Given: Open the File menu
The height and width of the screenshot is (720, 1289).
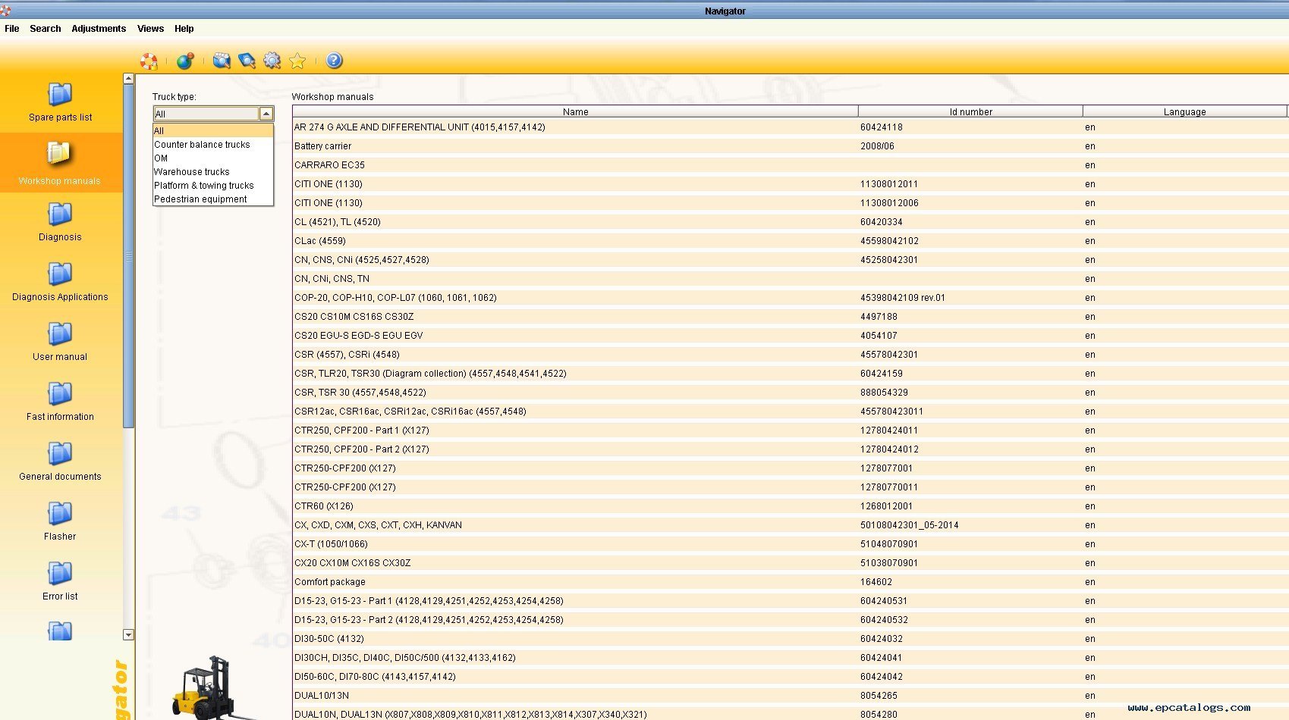Looking at the screenshot, I should click(x=12, y=29).
